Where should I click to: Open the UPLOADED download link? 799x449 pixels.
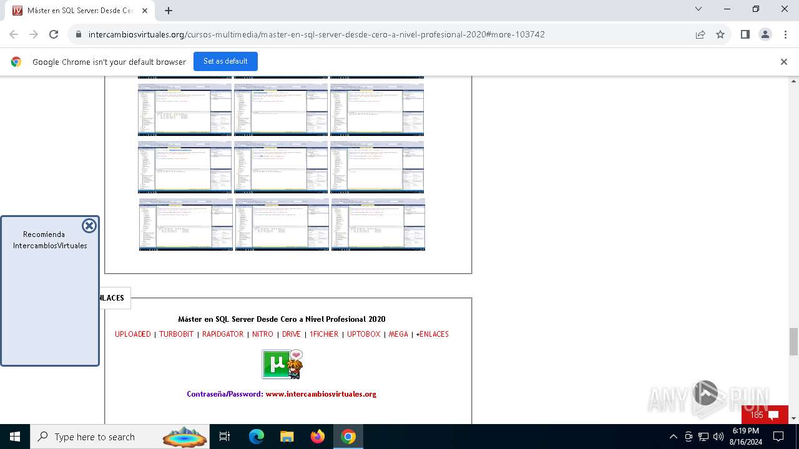coord(133,334)
